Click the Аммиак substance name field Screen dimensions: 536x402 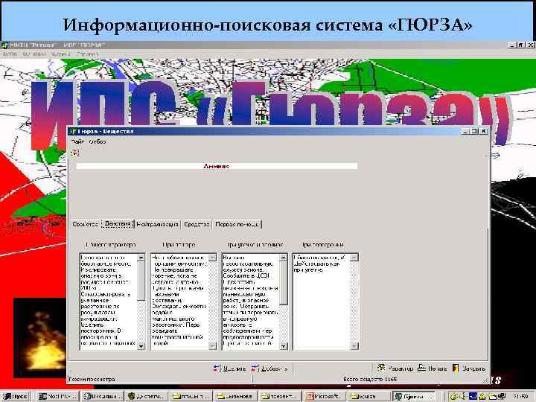[x=217, y=166]
